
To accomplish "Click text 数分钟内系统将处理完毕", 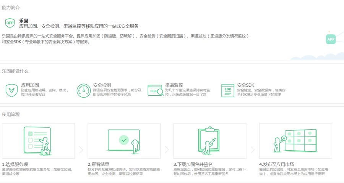I will click(124, 172).
